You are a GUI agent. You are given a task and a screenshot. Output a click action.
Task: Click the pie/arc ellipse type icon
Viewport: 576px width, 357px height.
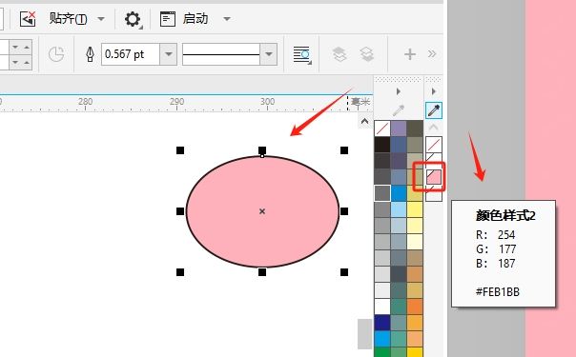(x=56, y=54)
